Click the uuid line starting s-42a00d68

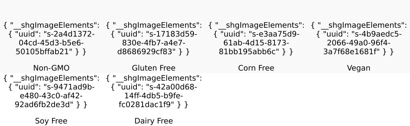click(x=154, y=87)
